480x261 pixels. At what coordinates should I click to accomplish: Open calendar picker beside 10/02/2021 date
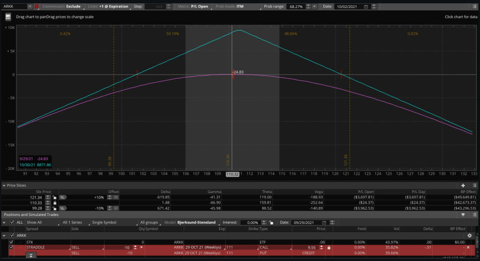(366, 7)
